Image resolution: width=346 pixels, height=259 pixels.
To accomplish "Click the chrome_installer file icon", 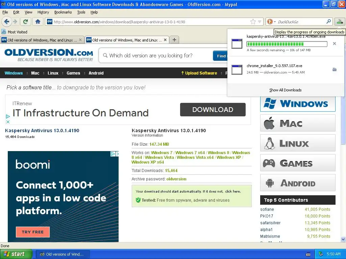I will click(237, 69).
